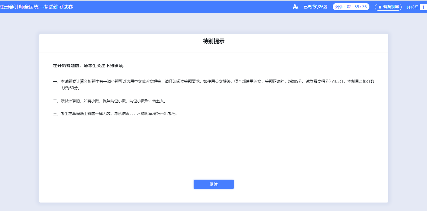Click the exam title in the header

(x=36, y=7)
